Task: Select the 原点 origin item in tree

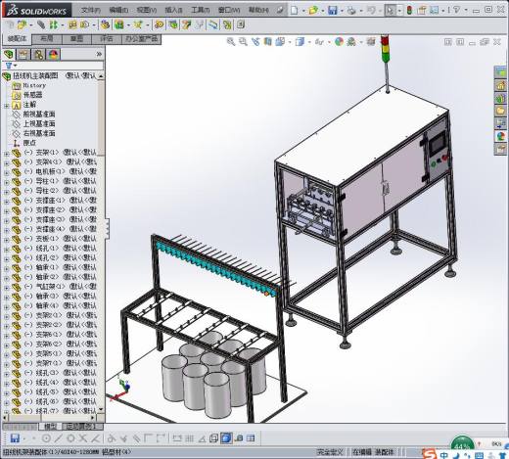Action: coord(29,143)
